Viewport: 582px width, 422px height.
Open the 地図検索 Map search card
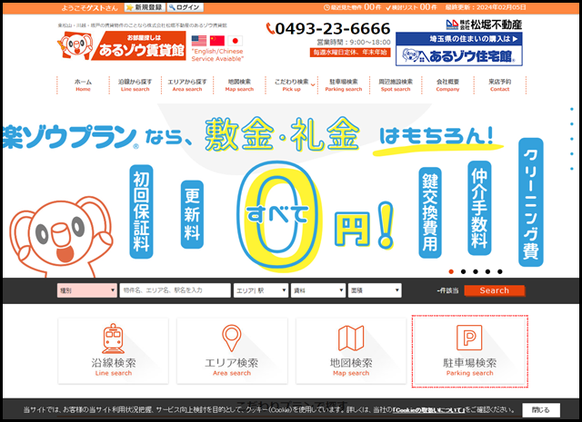(351, 351)
